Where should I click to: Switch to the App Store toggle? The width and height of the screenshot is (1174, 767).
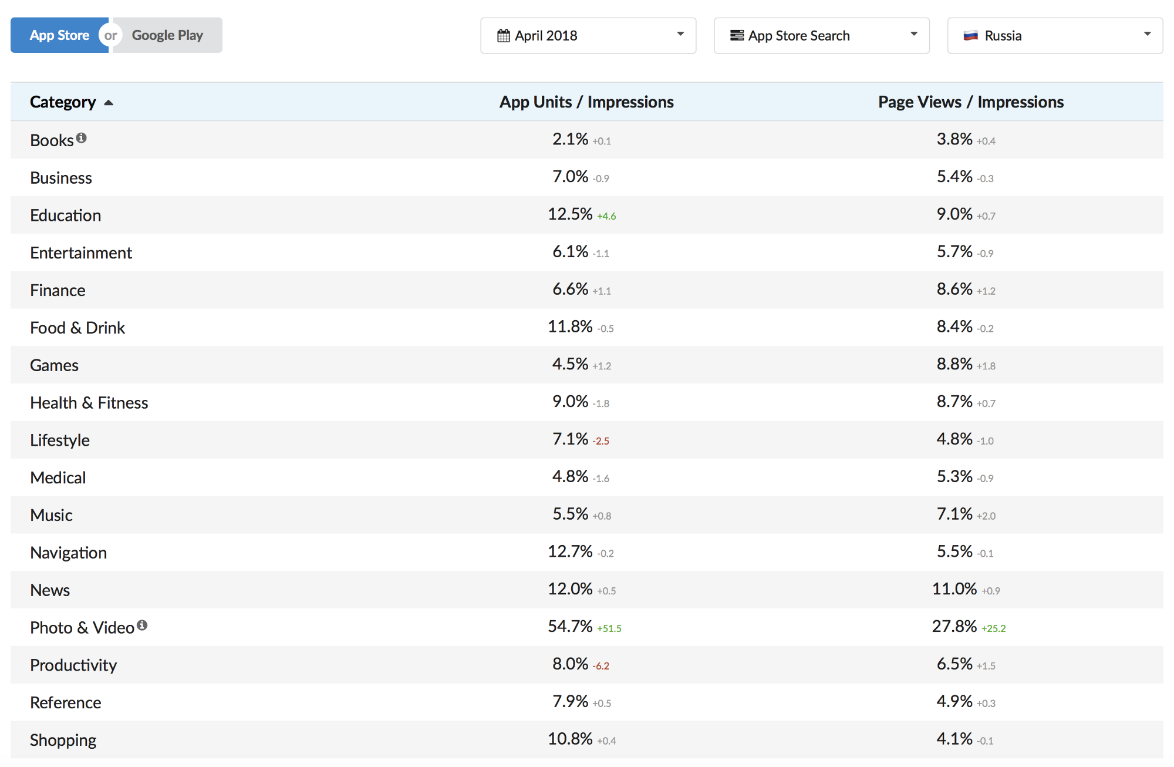click(x=59, y=35)
